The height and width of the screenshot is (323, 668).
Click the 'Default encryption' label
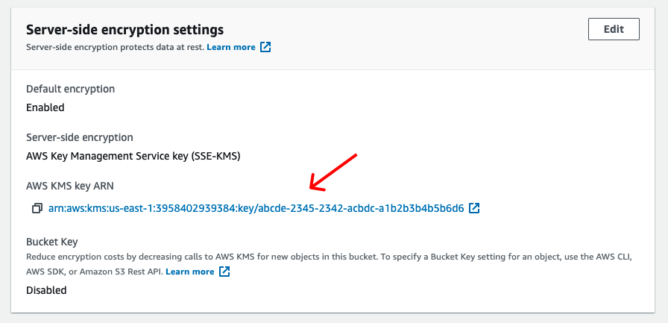(70, 89)
